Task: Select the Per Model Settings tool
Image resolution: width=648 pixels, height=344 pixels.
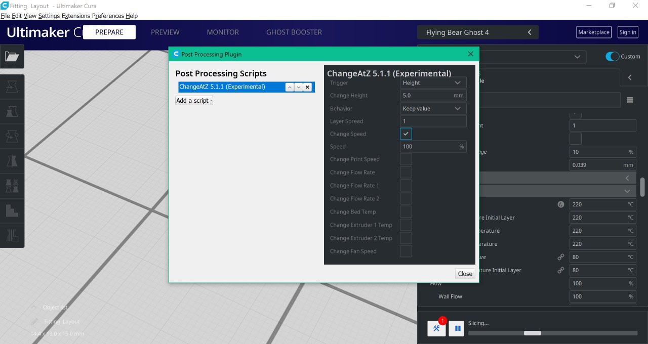Action: point(12,185)
